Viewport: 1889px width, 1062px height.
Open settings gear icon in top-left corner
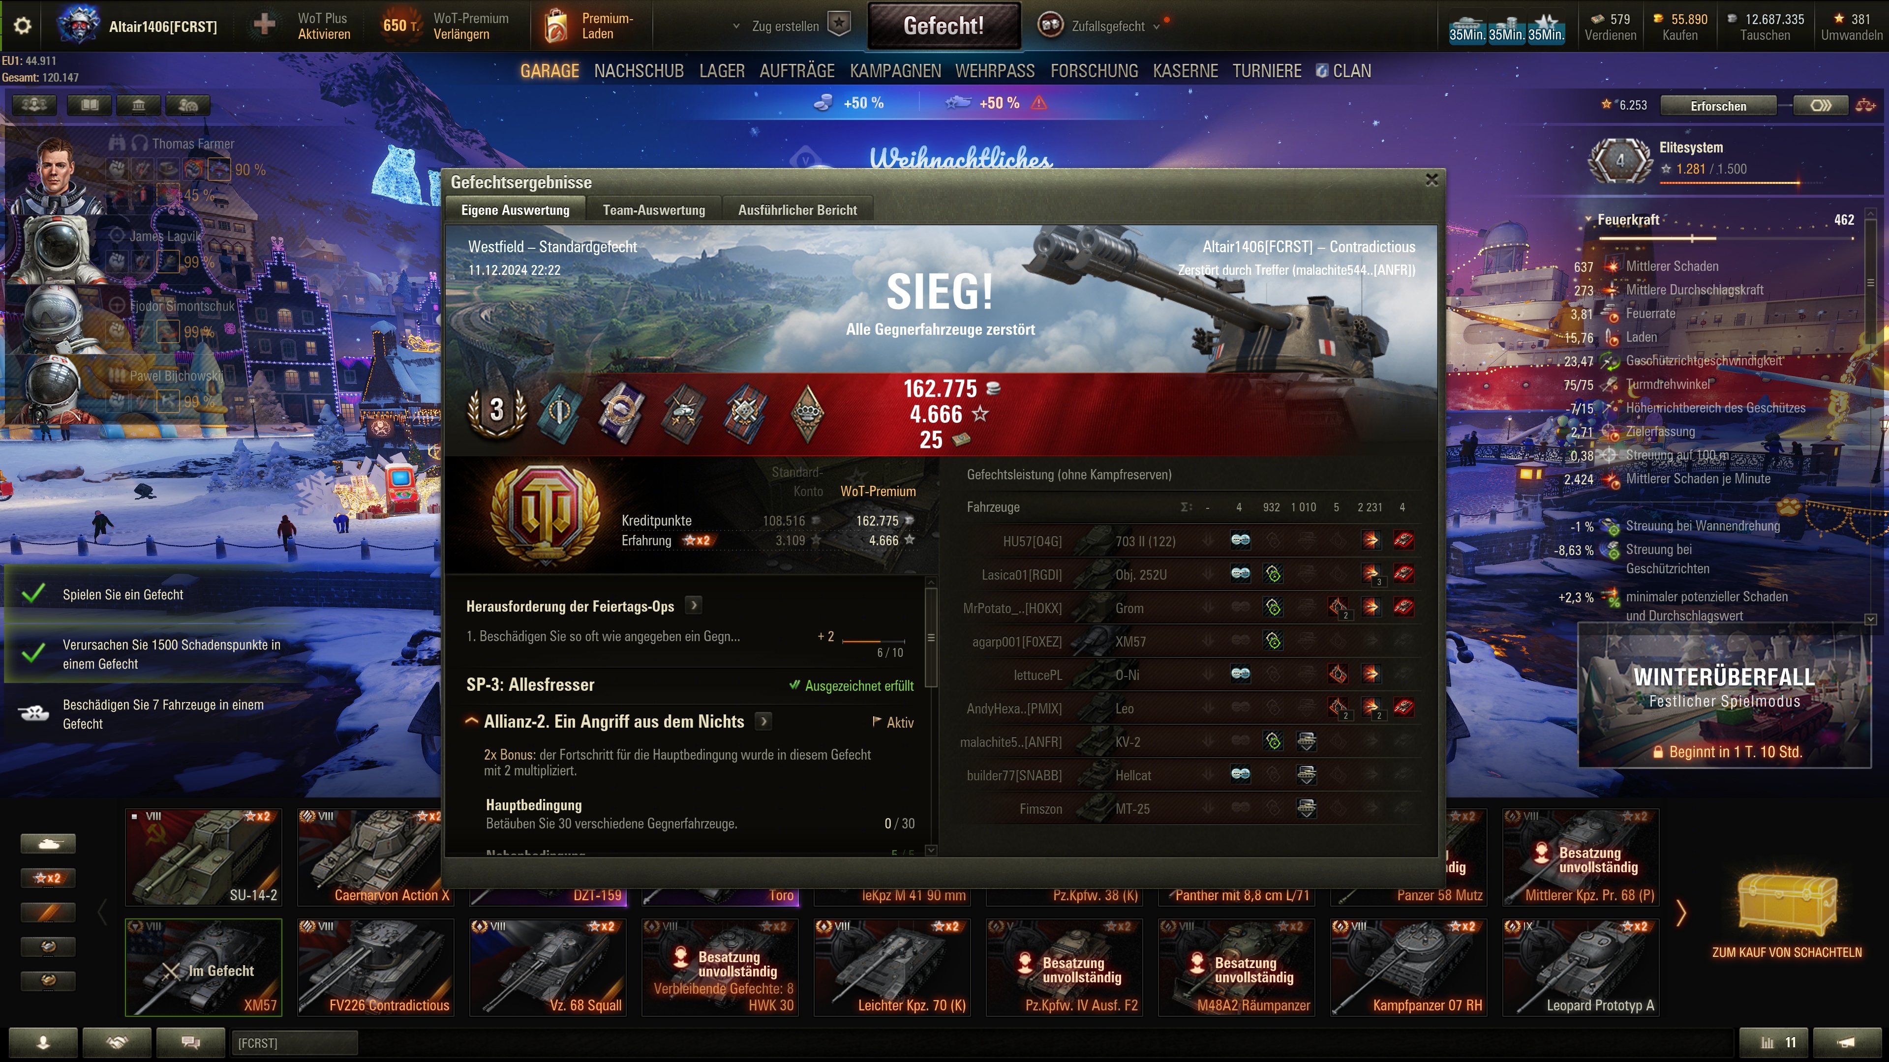(x=23, y=26)
